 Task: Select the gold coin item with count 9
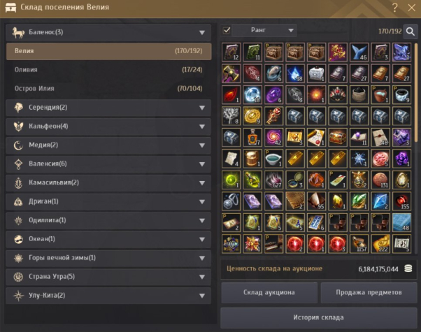click(252, 116)
